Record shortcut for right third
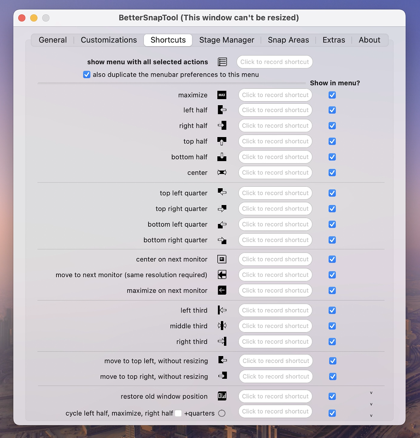Viewport: 420px width, 438px height. [275, 342]
